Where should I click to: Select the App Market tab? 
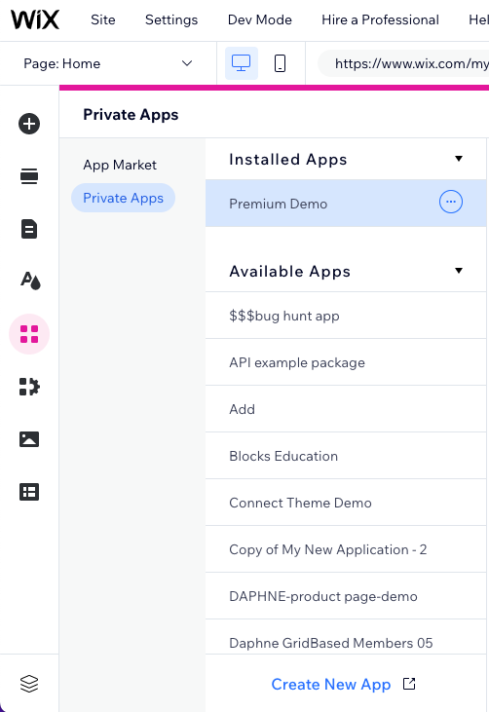tap(120, 165)
